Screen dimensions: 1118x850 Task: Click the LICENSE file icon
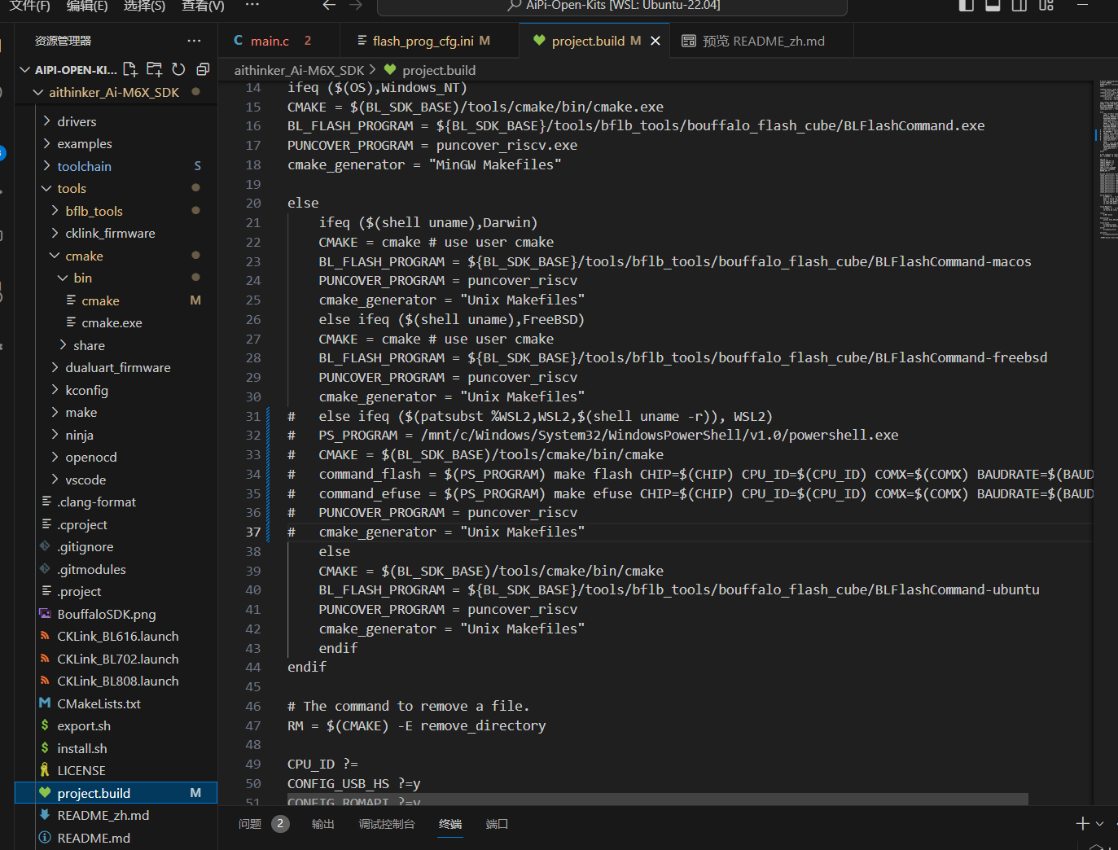(45, 769)
